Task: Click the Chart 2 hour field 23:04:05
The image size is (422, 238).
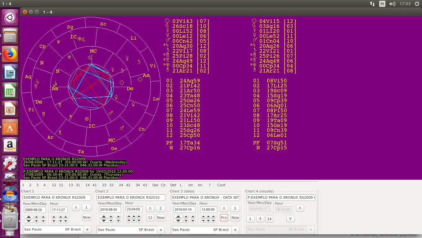Action: [134, 209]
